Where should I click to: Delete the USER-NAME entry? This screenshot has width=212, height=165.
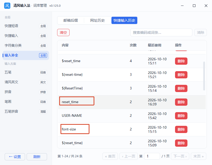[x=181, y=116]
